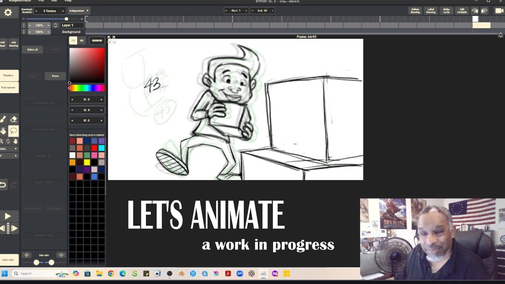
Task: Toggle the Tool options panel
Action: pos(8,88)
